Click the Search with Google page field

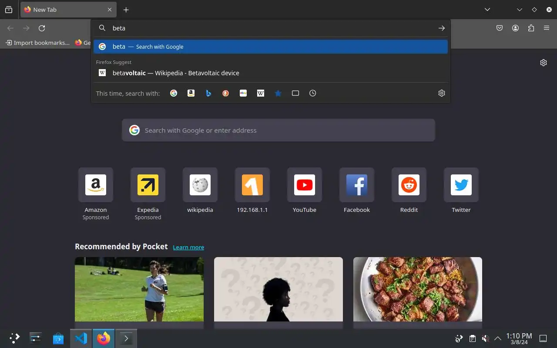pyautogui.click(x=278, y=130)
